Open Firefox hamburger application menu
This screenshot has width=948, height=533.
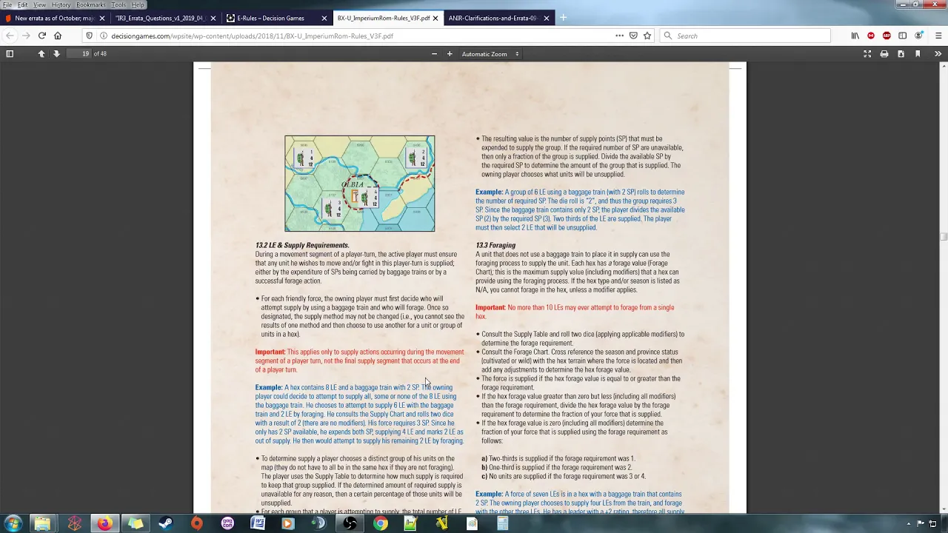(938, 36)
